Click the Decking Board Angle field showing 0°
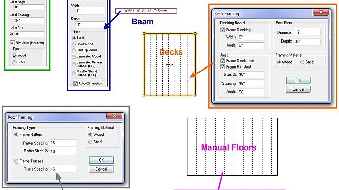Screen dimensions: 339x190 251,46
